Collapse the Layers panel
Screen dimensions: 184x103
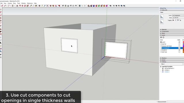click(x=161, y=35)
